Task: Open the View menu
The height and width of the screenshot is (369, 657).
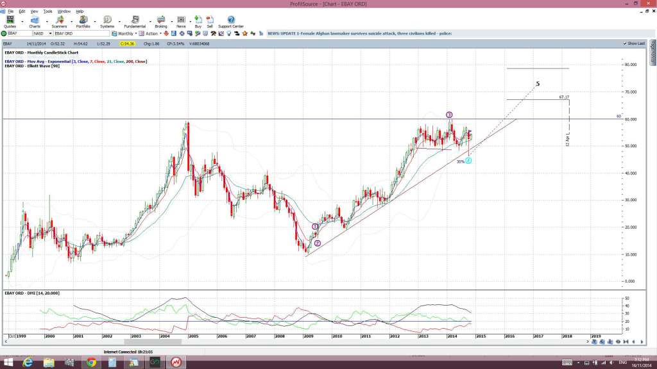Action: coord(35,12)
